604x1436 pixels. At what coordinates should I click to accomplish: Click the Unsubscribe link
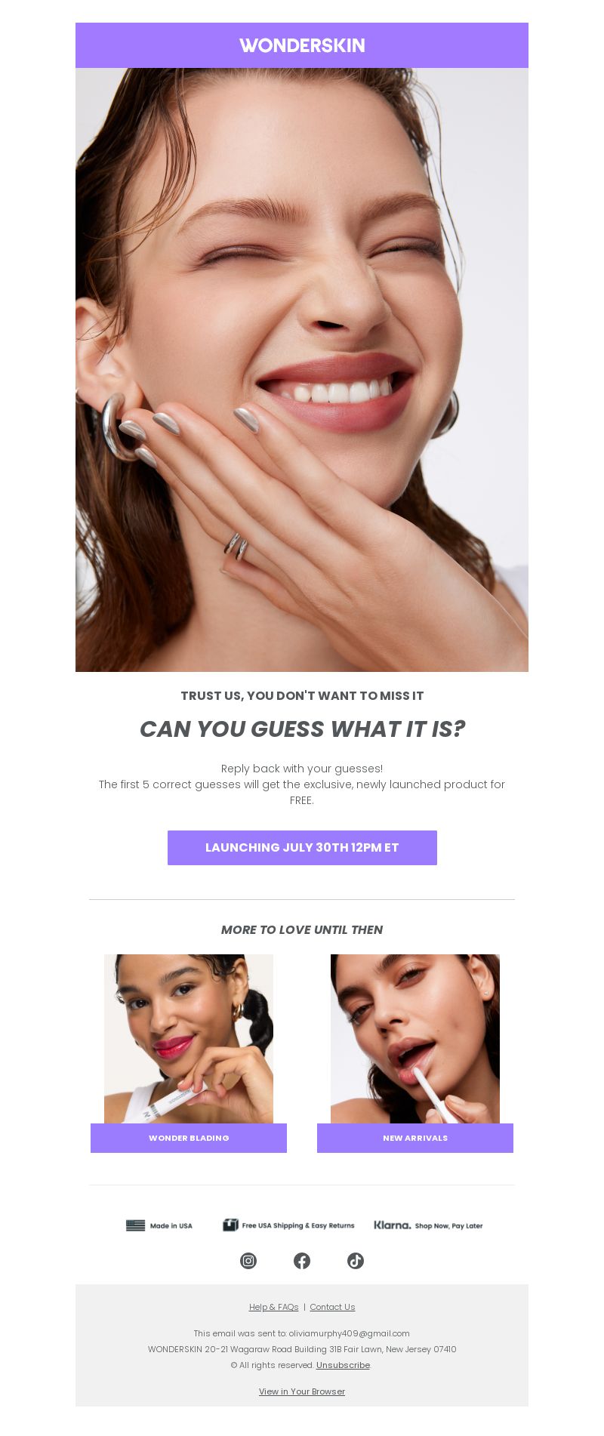(x=343, y=1365)
